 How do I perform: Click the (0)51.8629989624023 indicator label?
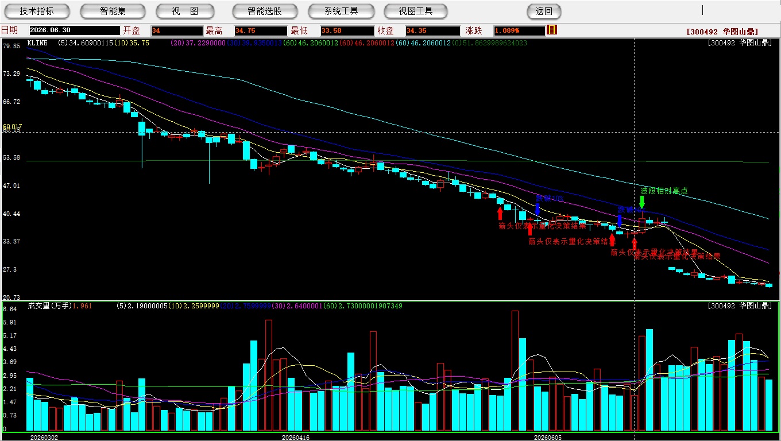coord(489,43)
